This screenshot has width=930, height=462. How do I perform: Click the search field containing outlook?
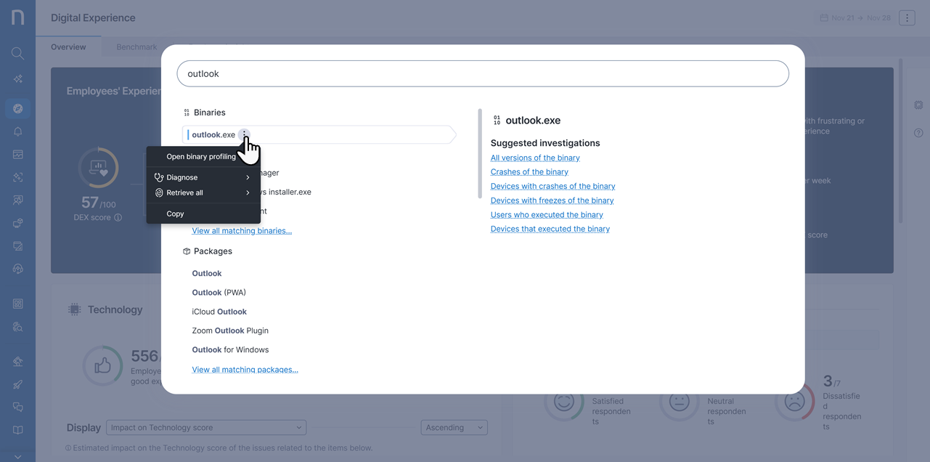tap(483, 74)
